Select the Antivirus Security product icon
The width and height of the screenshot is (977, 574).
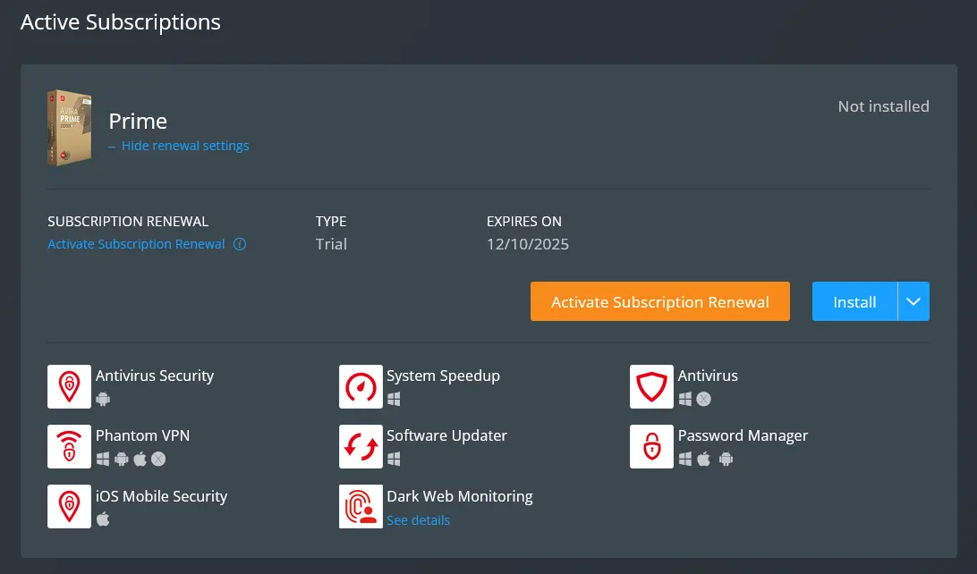pos(69,386)
